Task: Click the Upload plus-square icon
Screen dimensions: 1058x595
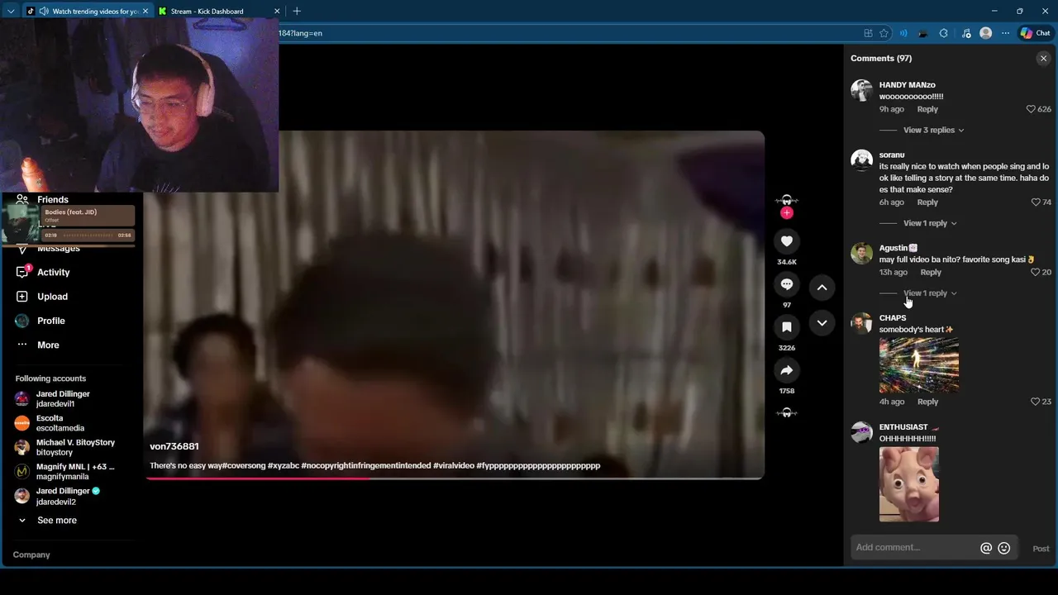Action: tap(22, 297)
